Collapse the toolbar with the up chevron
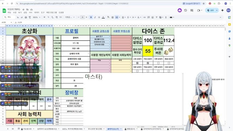This screenshot has width=233, height=131. pos(220,17)
